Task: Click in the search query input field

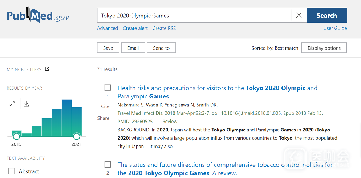Action: pyautogui.click(x=194, y=16)
